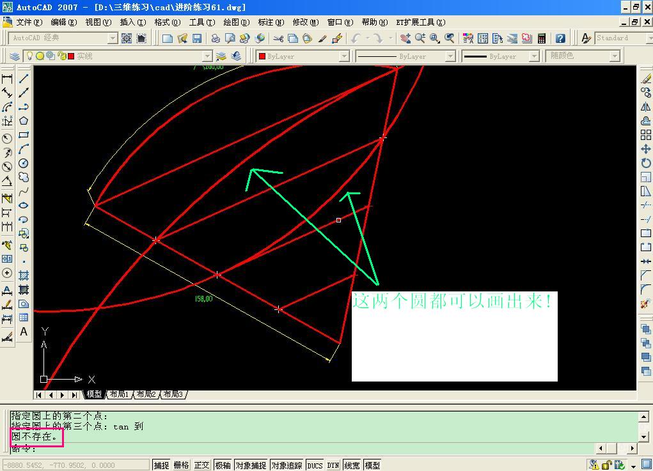Click command window scroll up arrow
Viewport: 653px width, 471px height.
[644, 417]
